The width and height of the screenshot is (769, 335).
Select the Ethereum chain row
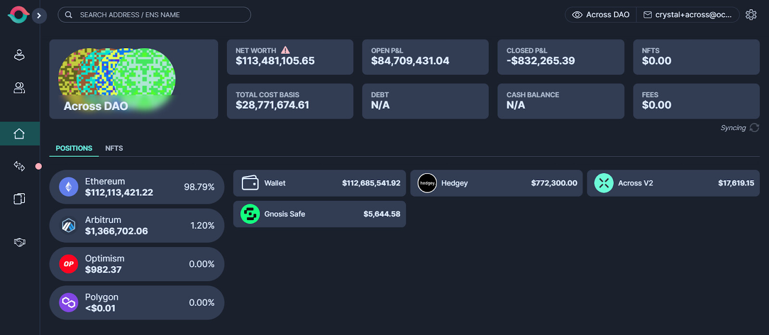137,187
